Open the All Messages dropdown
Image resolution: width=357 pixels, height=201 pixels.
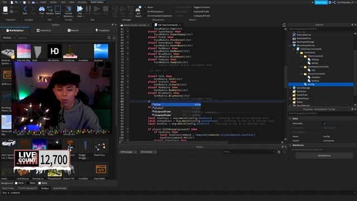tap(129, 152)
